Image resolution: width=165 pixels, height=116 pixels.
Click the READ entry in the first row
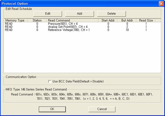point(9,24)
